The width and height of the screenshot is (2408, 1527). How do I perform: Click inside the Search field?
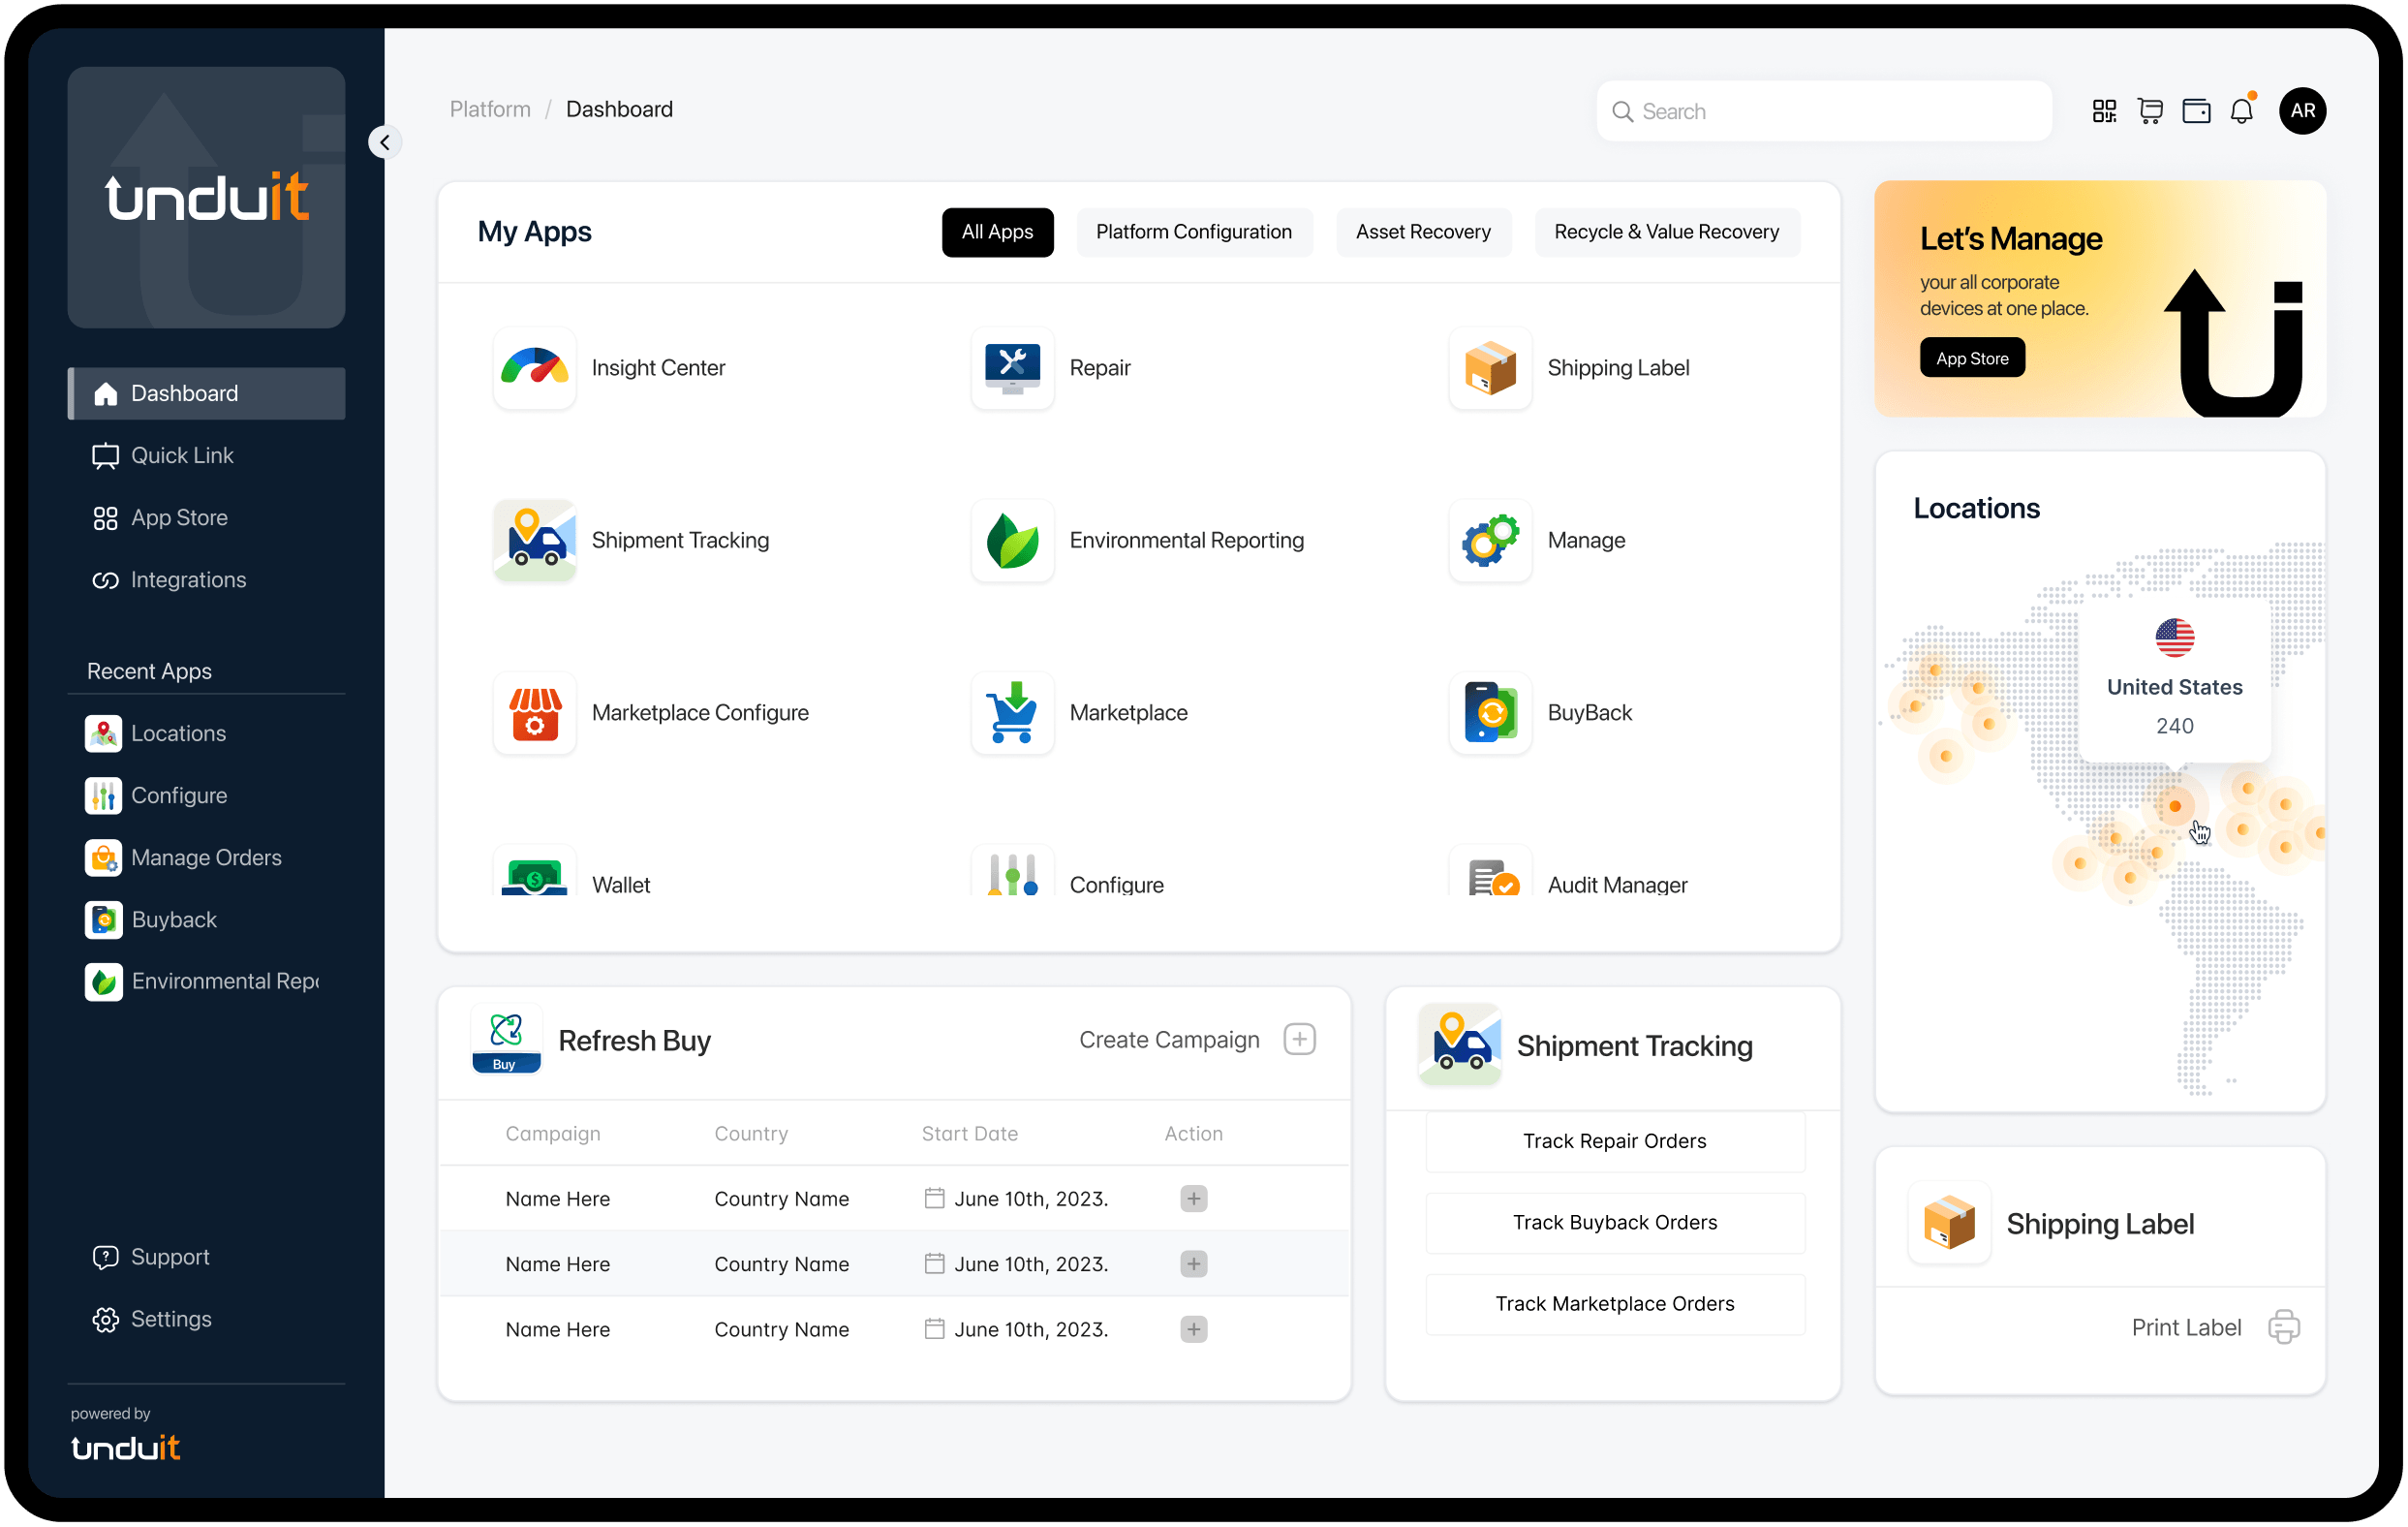click(x=1822, y=110)
